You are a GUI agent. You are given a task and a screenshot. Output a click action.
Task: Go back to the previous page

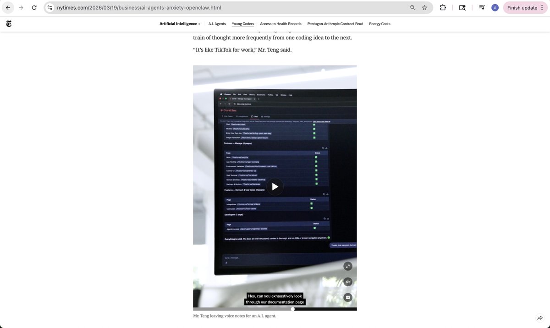coord(8,8)
